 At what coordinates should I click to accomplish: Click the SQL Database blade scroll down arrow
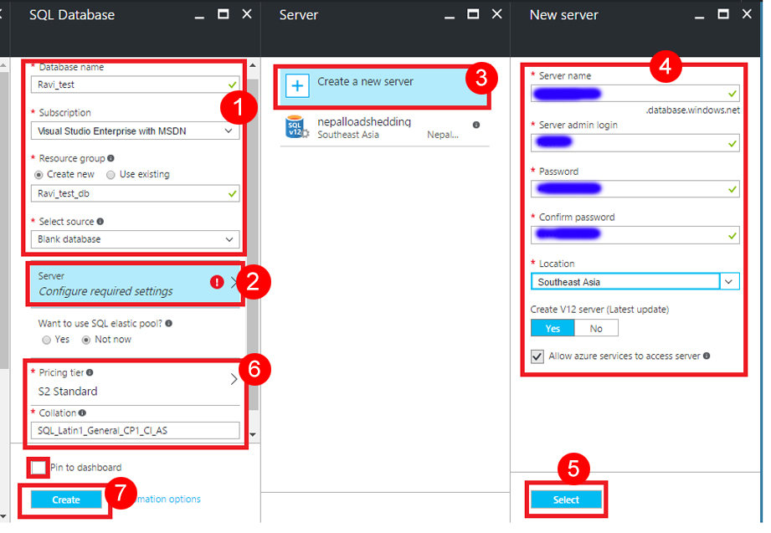(253, 434)
